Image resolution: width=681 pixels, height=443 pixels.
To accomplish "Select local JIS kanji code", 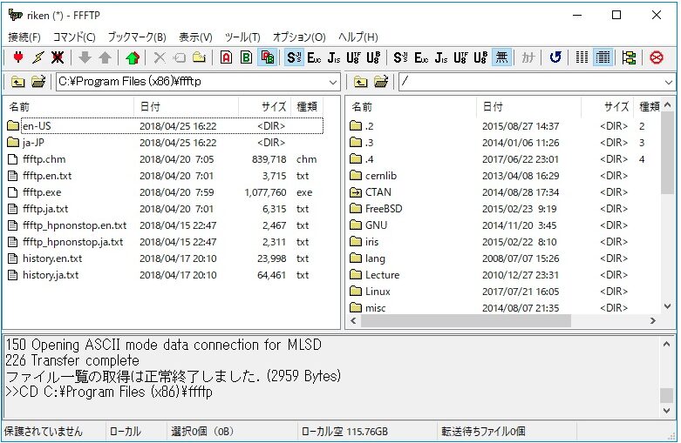I will tap(334, 57).
